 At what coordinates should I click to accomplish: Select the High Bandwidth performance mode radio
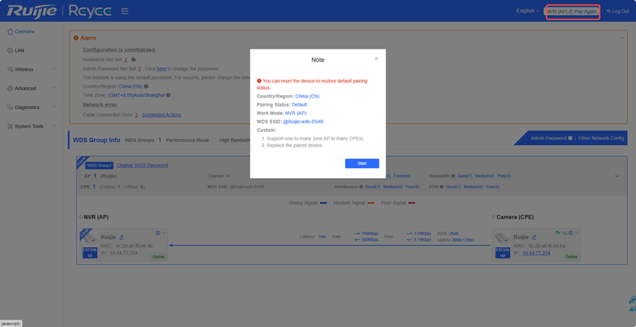(x=214, y=139)
